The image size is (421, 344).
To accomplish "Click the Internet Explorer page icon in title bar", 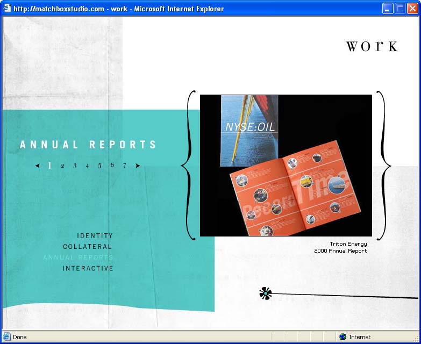I will (x=7, y=9).
